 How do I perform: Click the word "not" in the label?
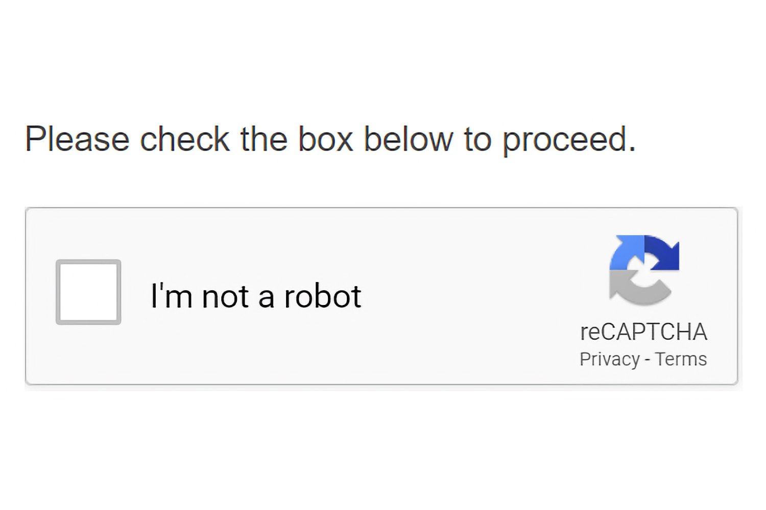(x=225, y=296)
